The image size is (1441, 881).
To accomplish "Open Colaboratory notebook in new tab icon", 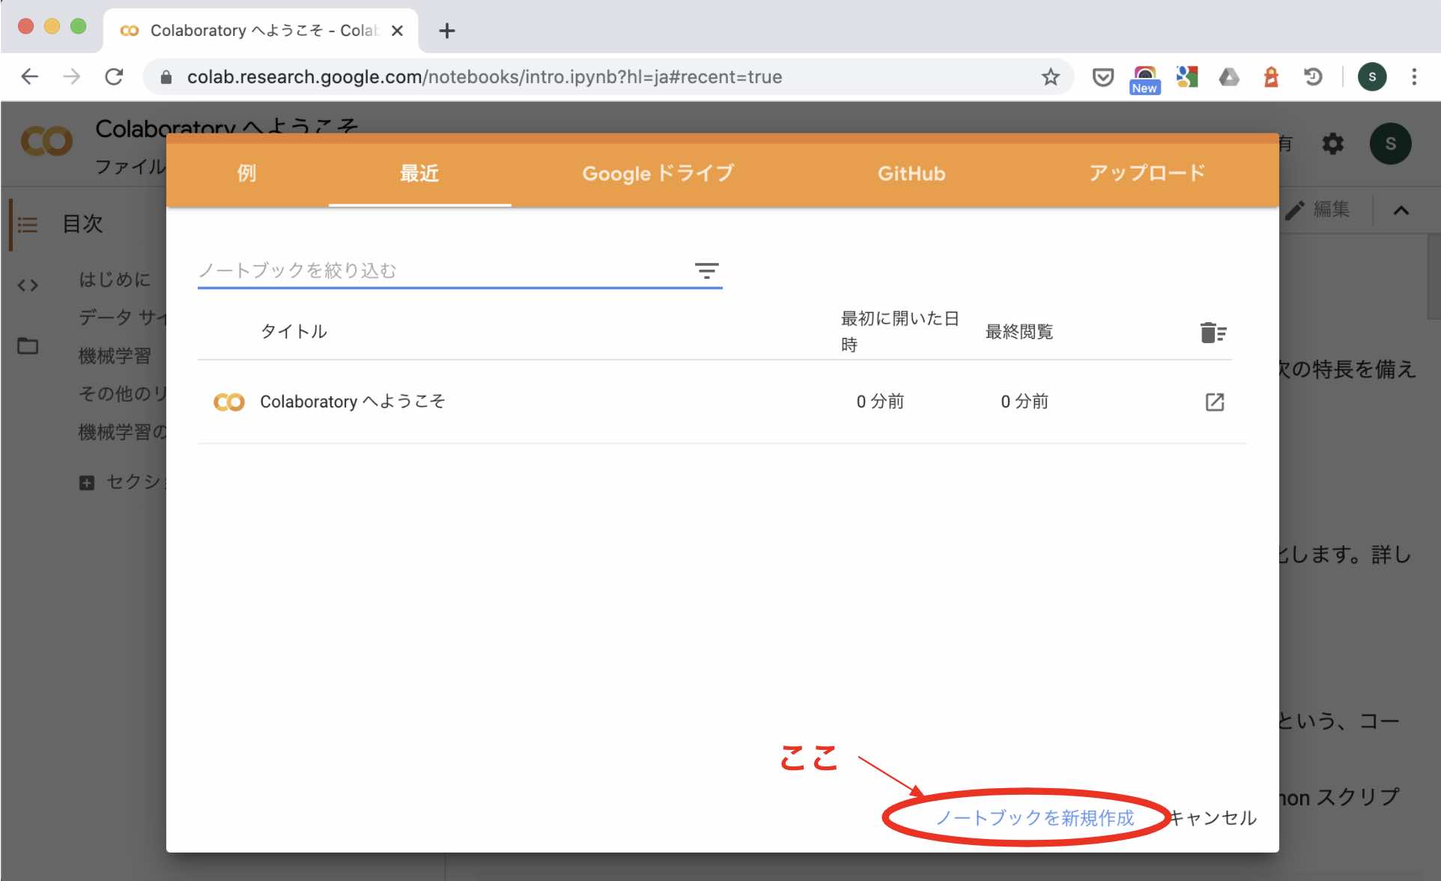I will pyautogui.click(x=1215, y=402).
